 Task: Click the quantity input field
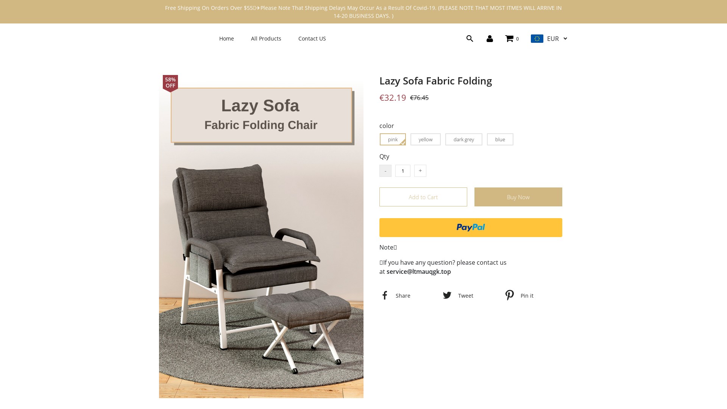403,171
